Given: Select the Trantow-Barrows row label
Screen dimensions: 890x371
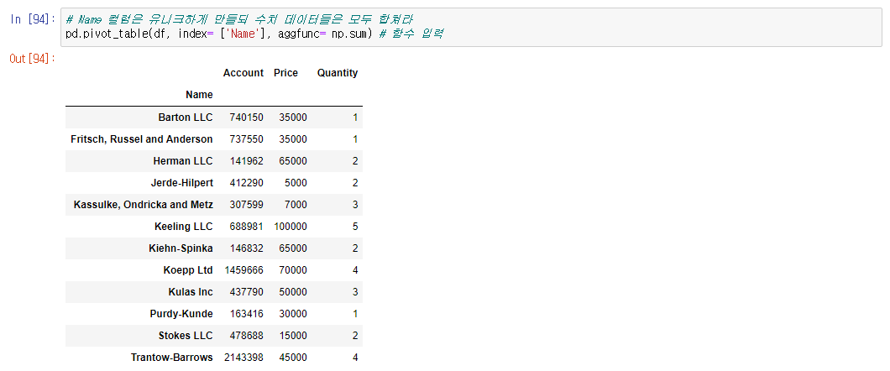Looking at the screenshot, I should point(172,358).
